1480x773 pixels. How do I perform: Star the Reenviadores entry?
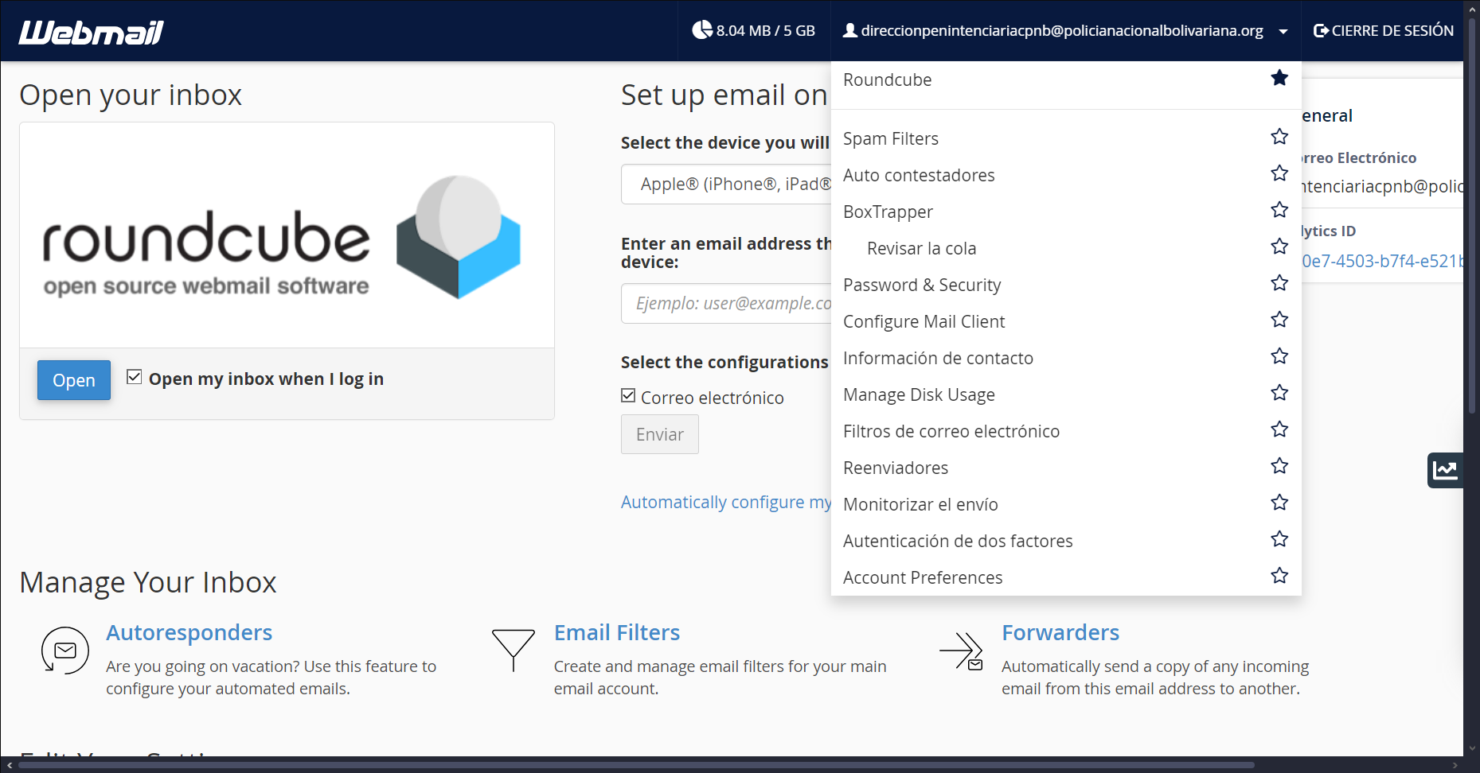(1279, 466)
